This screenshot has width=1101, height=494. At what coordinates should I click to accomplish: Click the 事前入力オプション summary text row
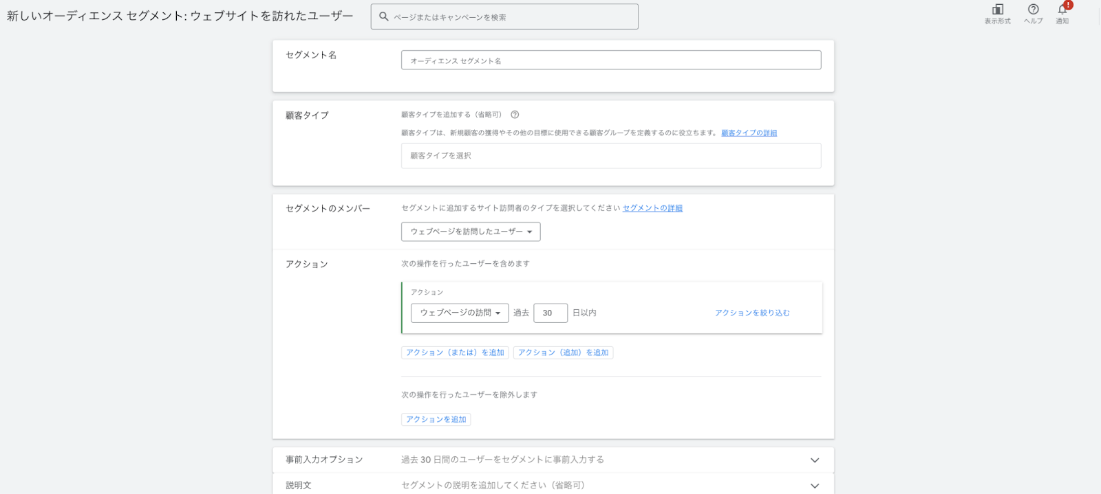point(502,460)
